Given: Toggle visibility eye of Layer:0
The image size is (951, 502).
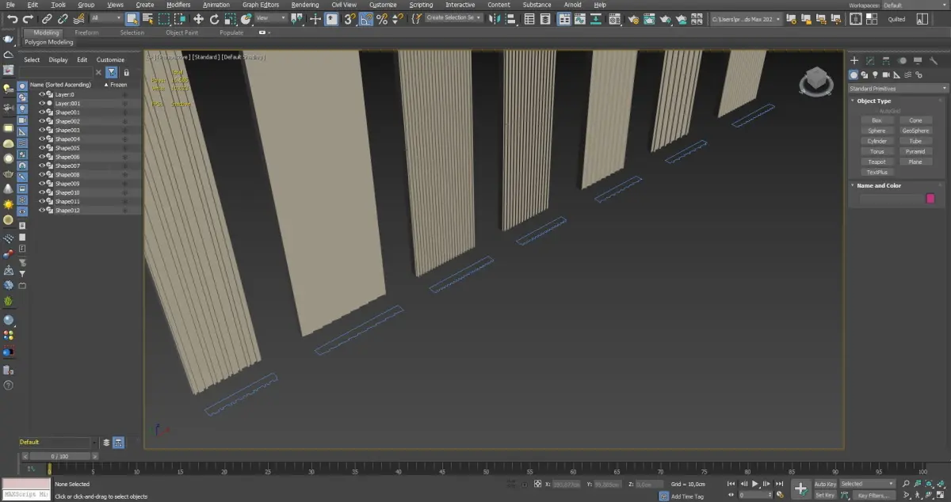Looking at the screenshot, I should pos(43,94).
